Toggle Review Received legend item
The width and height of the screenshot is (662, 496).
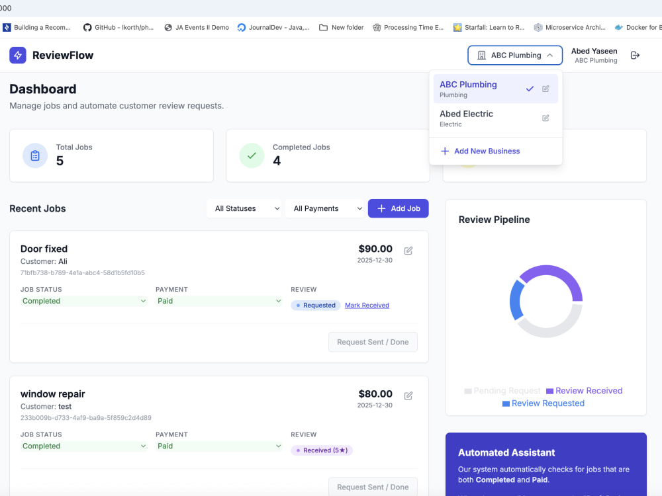(x=585, y=391)
